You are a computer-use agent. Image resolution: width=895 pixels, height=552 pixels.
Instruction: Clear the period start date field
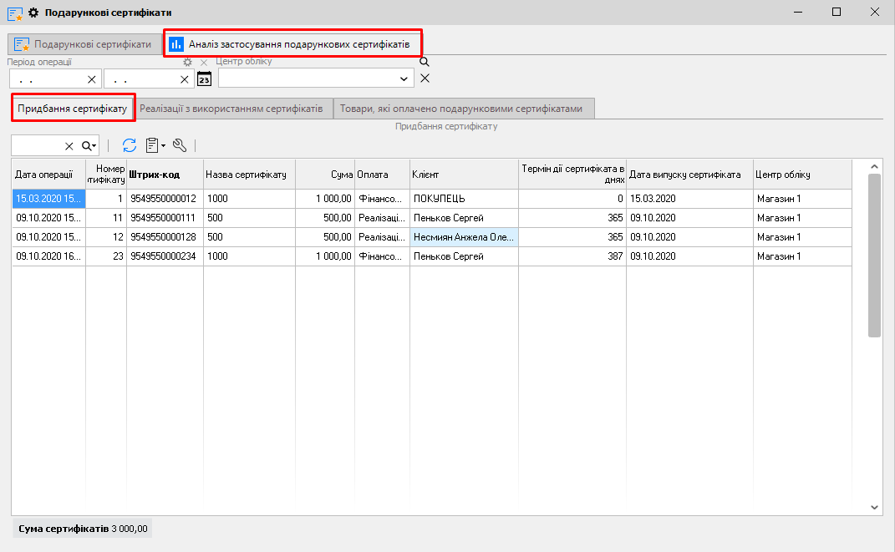pos(92,79)
